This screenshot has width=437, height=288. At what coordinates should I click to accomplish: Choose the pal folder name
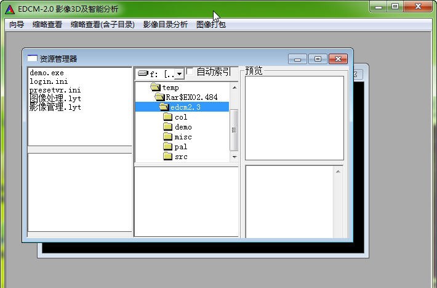tap(180, 147)
